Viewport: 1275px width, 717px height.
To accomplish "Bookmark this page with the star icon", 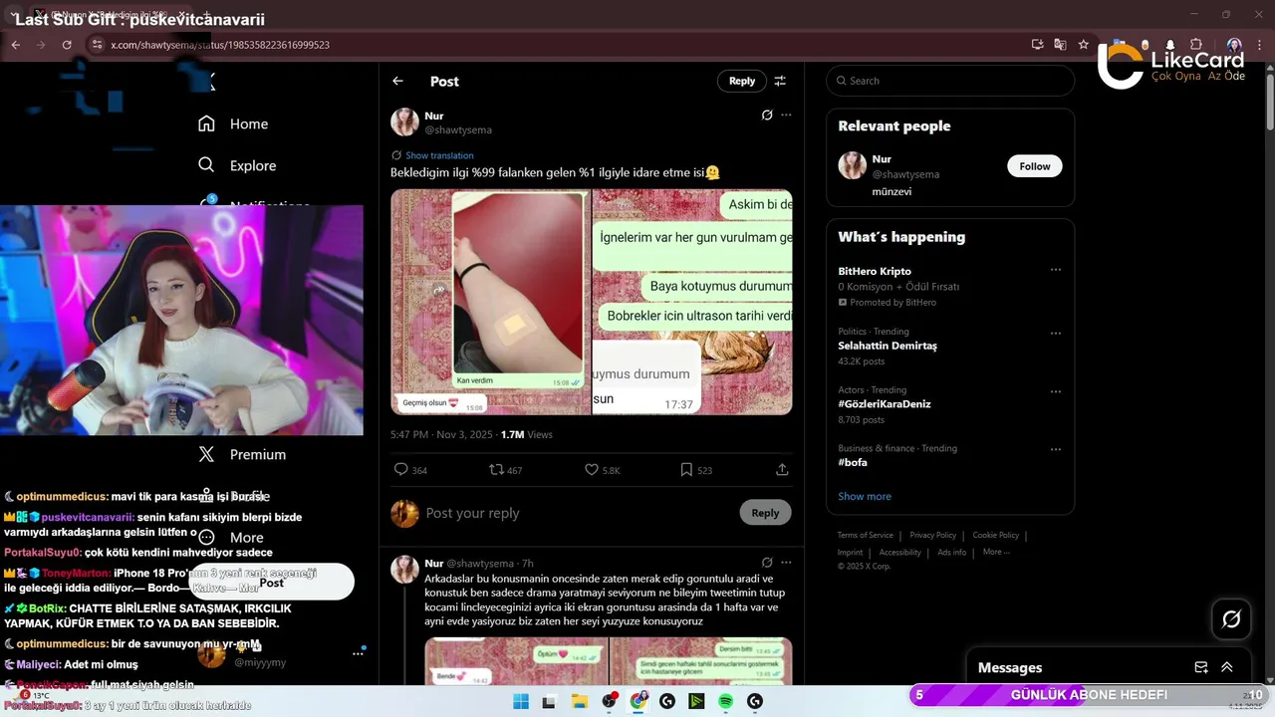I will pyautogui.click(x=1084, y=45).
